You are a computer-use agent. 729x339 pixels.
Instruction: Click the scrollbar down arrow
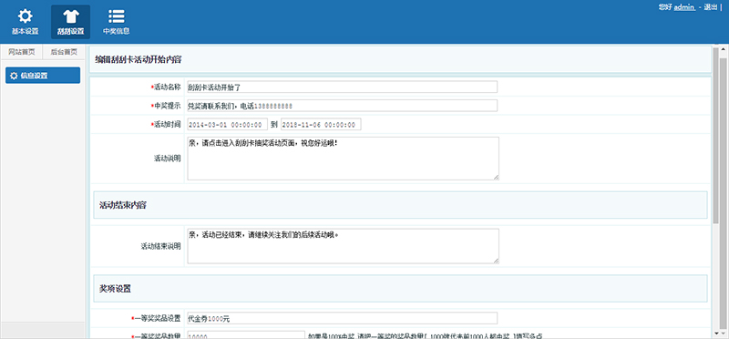(724, 334)
